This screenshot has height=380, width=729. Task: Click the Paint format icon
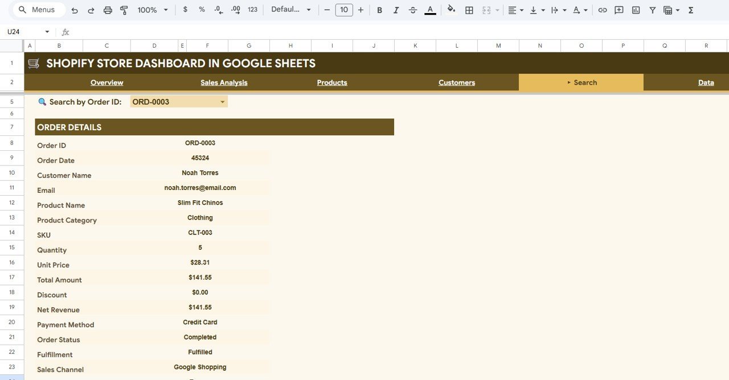pyautogui.click(x=123, y=10)
